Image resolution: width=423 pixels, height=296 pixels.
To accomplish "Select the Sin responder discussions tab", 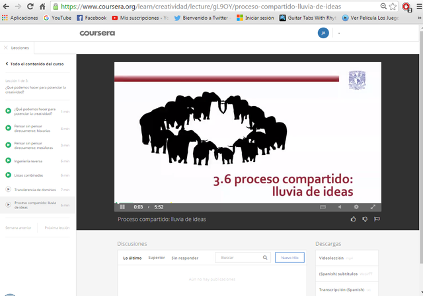I will [185, 258].
